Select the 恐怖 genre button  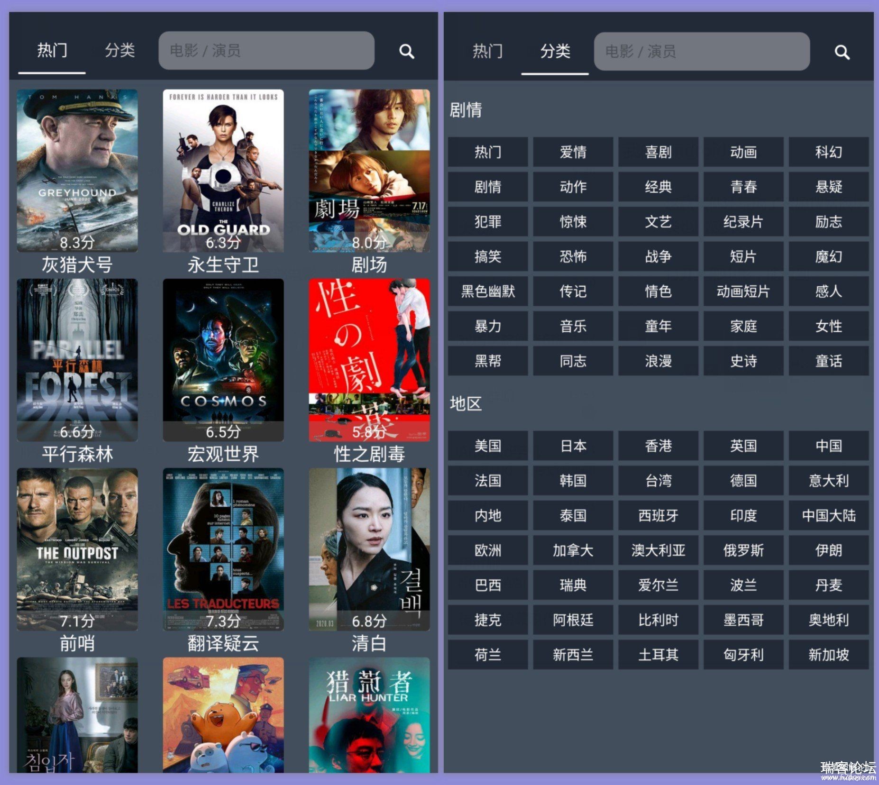[573, 256]
